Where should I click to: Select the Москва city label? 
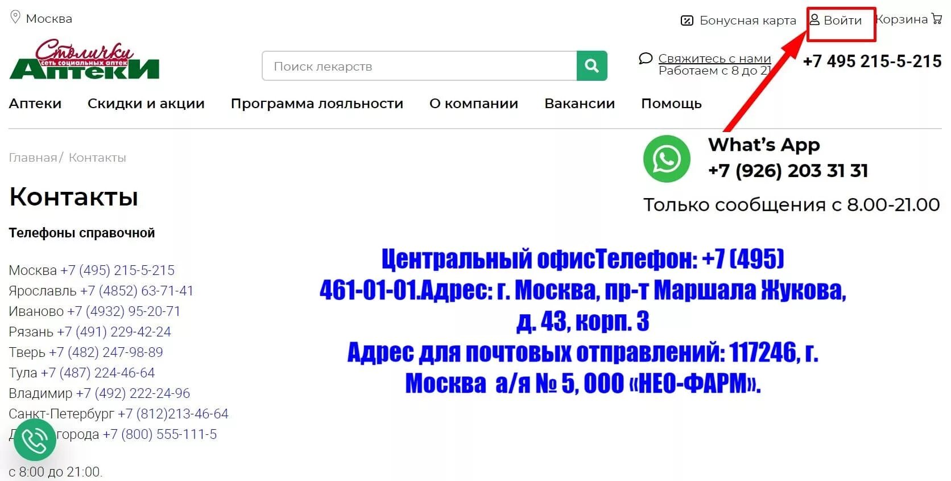[49, 19]
